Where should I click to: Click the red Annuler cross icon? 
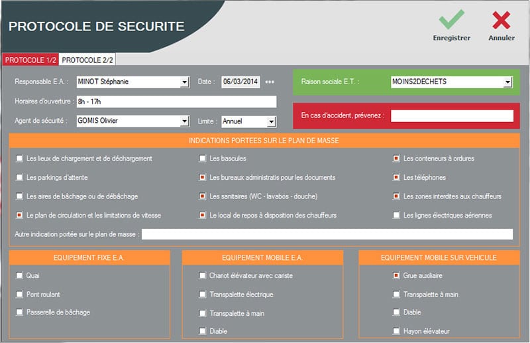point(502,20)
